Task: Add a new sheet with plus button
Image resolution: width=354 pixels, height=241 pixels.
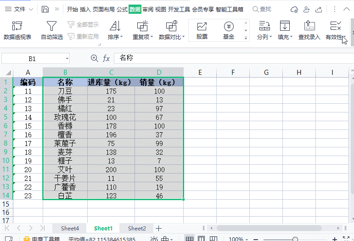Action: [158, 228]
